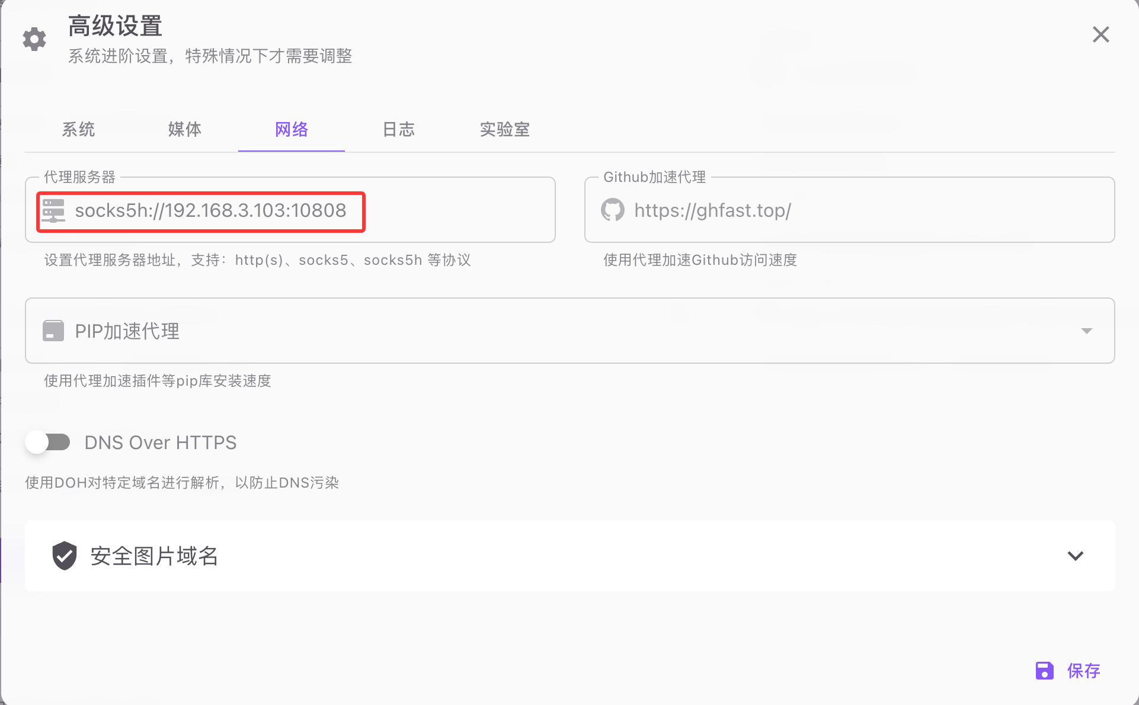The width and height of the screenshot is (1139, 705).
Task: Click the shield icon next to 安全图片域名
Action: pyautogui.click(x=65, y=556)
